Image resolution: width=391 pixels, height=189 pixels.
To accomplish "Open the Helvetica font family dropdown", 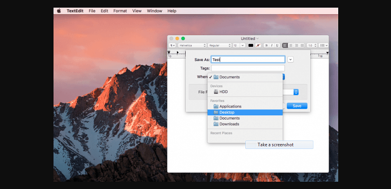I will pos(192,45).
